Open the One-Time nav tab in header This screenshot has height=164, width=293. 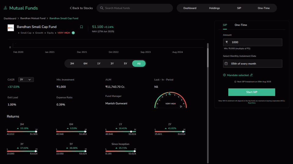(x=264, y=8)
